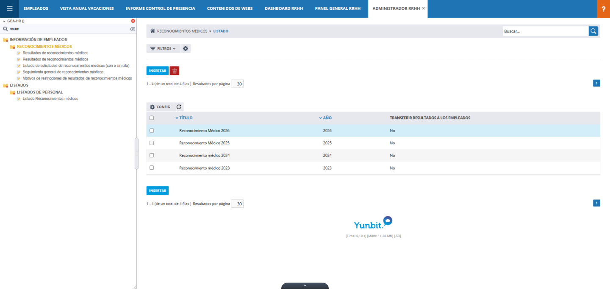Click the magnifier search button next to Buscar
This screenshot has width=610, height=289.
593,31
